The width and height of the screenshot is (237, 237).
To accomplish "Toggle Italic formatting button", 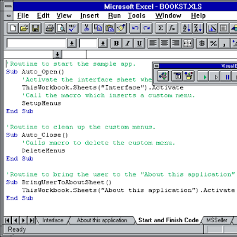I will click(128, 43).
